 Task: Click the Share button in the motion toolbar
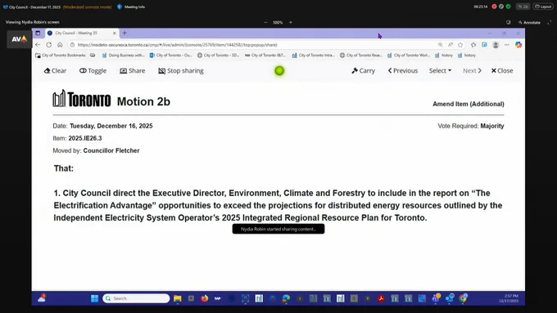[x=133, y=70]
